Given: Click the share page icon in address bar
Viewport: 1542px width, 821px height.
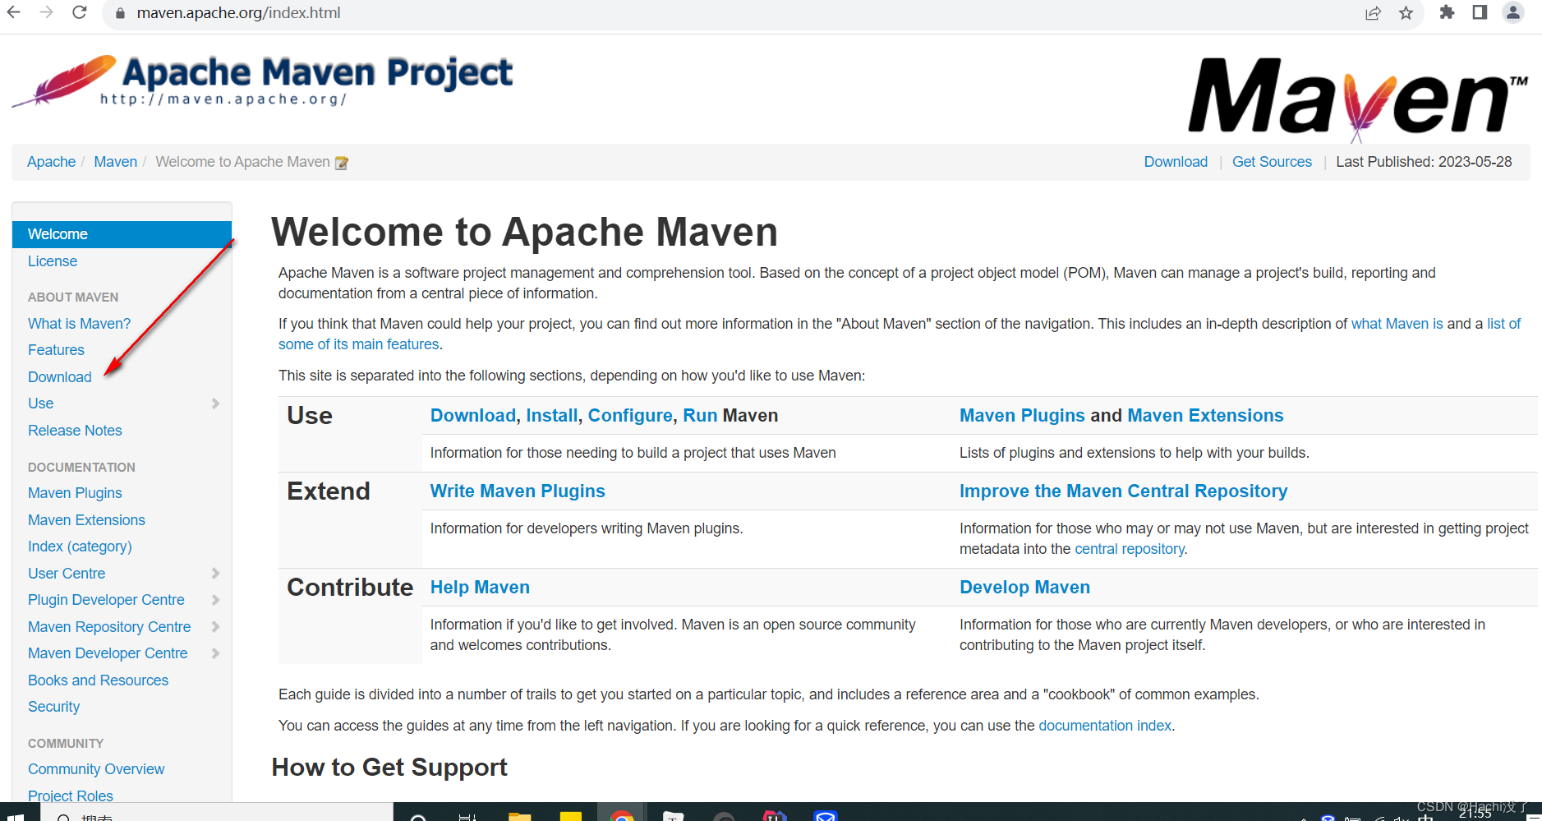Looking at the screenshot, I should point(1374,13).
